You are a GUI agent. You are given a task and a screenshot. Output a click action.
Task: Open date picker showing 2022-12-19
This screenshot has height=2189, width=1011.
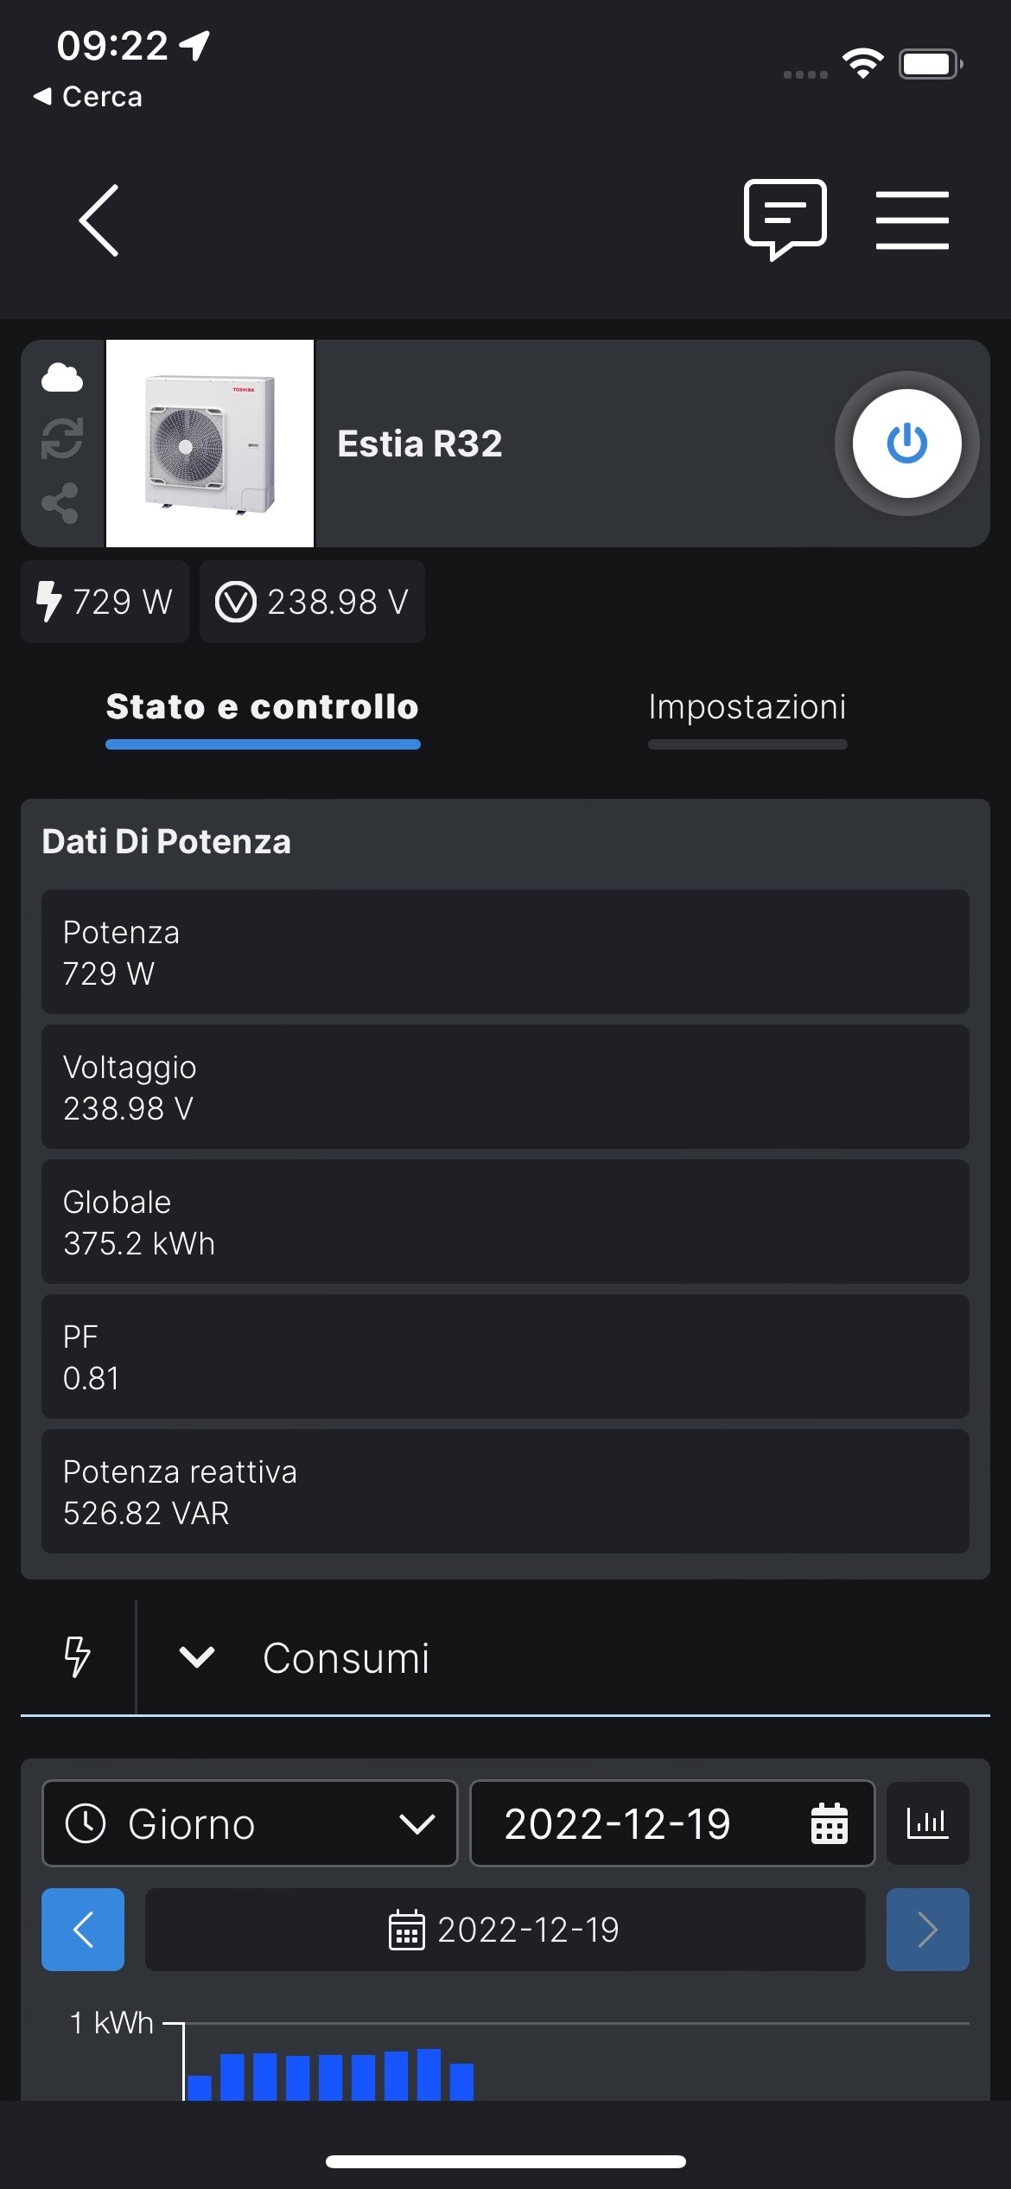point(671,1822)
